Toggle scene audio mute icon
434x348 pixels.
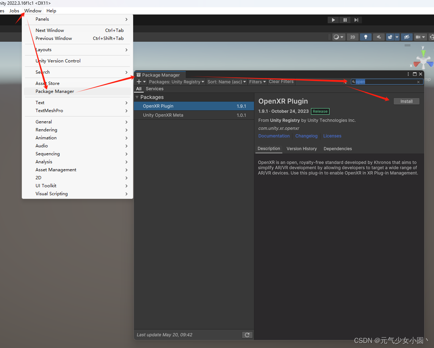[x=379, y=37]
